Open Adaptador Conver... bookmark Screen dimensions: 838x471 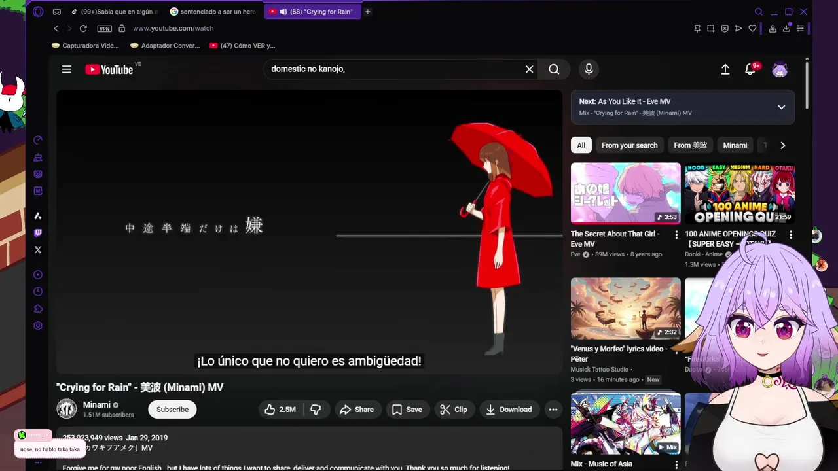pyautogui.click(x=165, y=46)
